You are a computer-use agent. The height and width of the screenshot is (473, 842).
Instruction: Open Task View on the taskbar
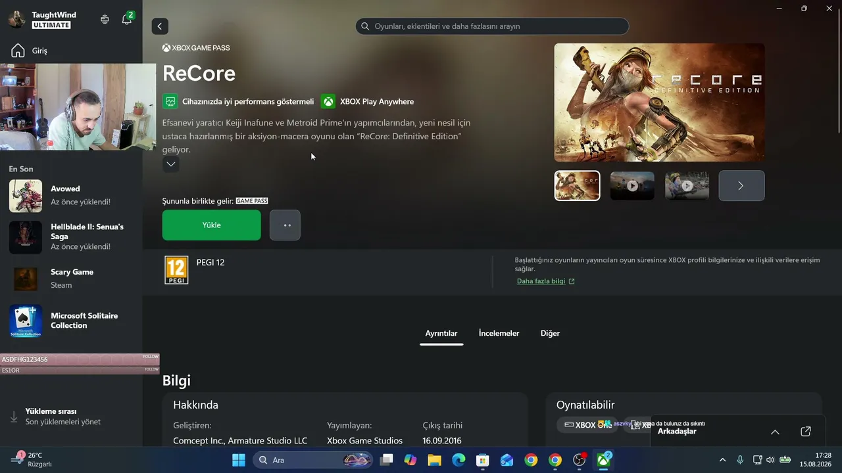tap(386, 460)
